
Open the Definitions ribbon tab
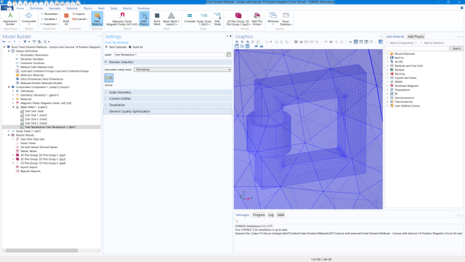click(36, 8)
